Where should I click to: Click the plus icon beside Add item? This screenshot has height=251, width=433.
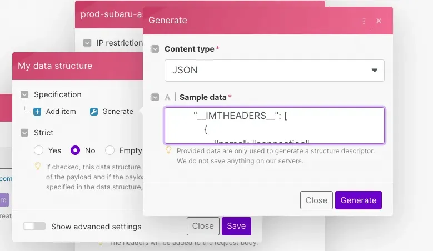[x=37, y=112]
